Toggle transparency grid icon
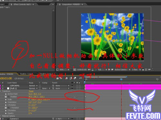This screenshot has width=161, height=120. click(x=112, y=70)
